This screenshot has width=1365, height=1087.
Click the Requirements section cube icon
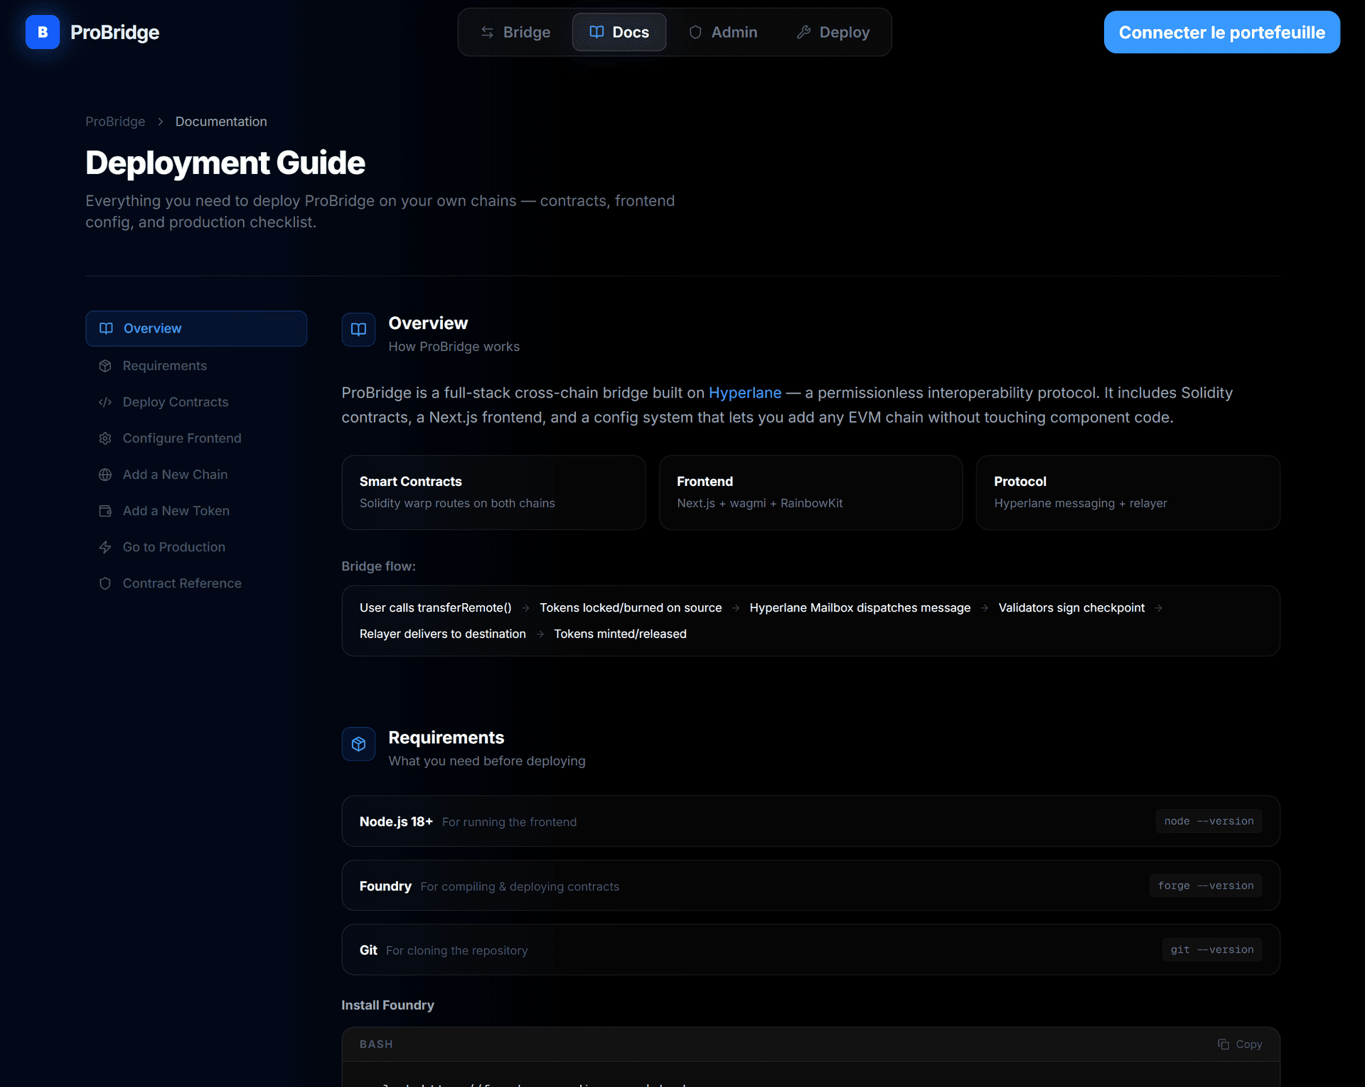pyautogui.click(x=358, y=744)
